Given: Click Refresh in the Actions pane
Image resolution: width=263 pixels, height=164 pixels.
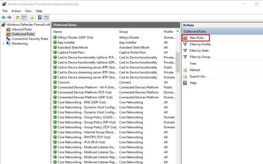Looking at the screenshot, I should click(195, 70).
